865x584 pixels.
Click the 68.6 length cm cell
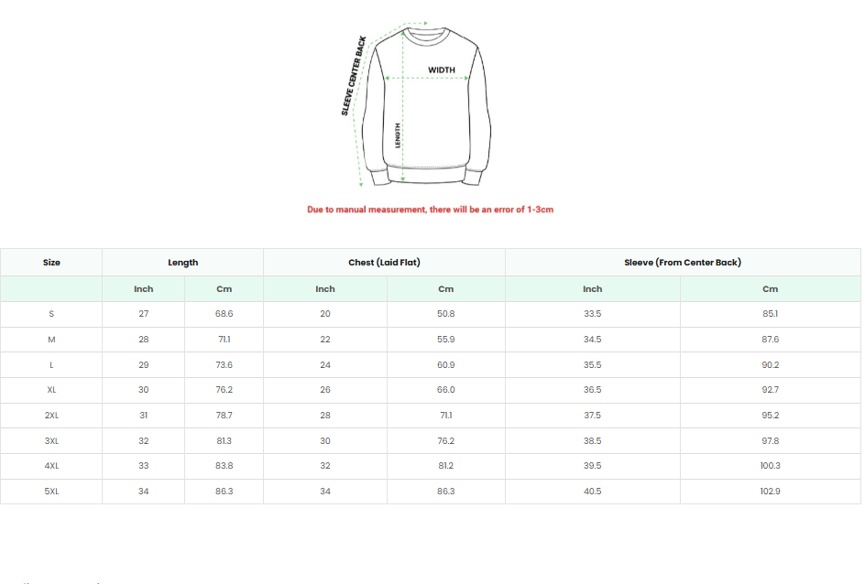224,313
